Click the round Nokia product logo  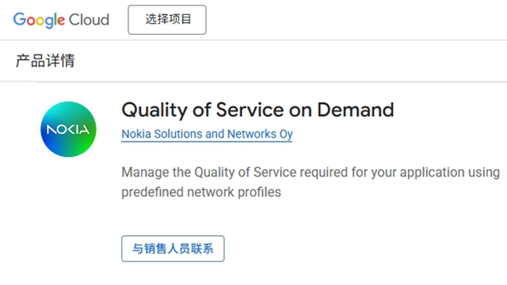tap(68, 129)
